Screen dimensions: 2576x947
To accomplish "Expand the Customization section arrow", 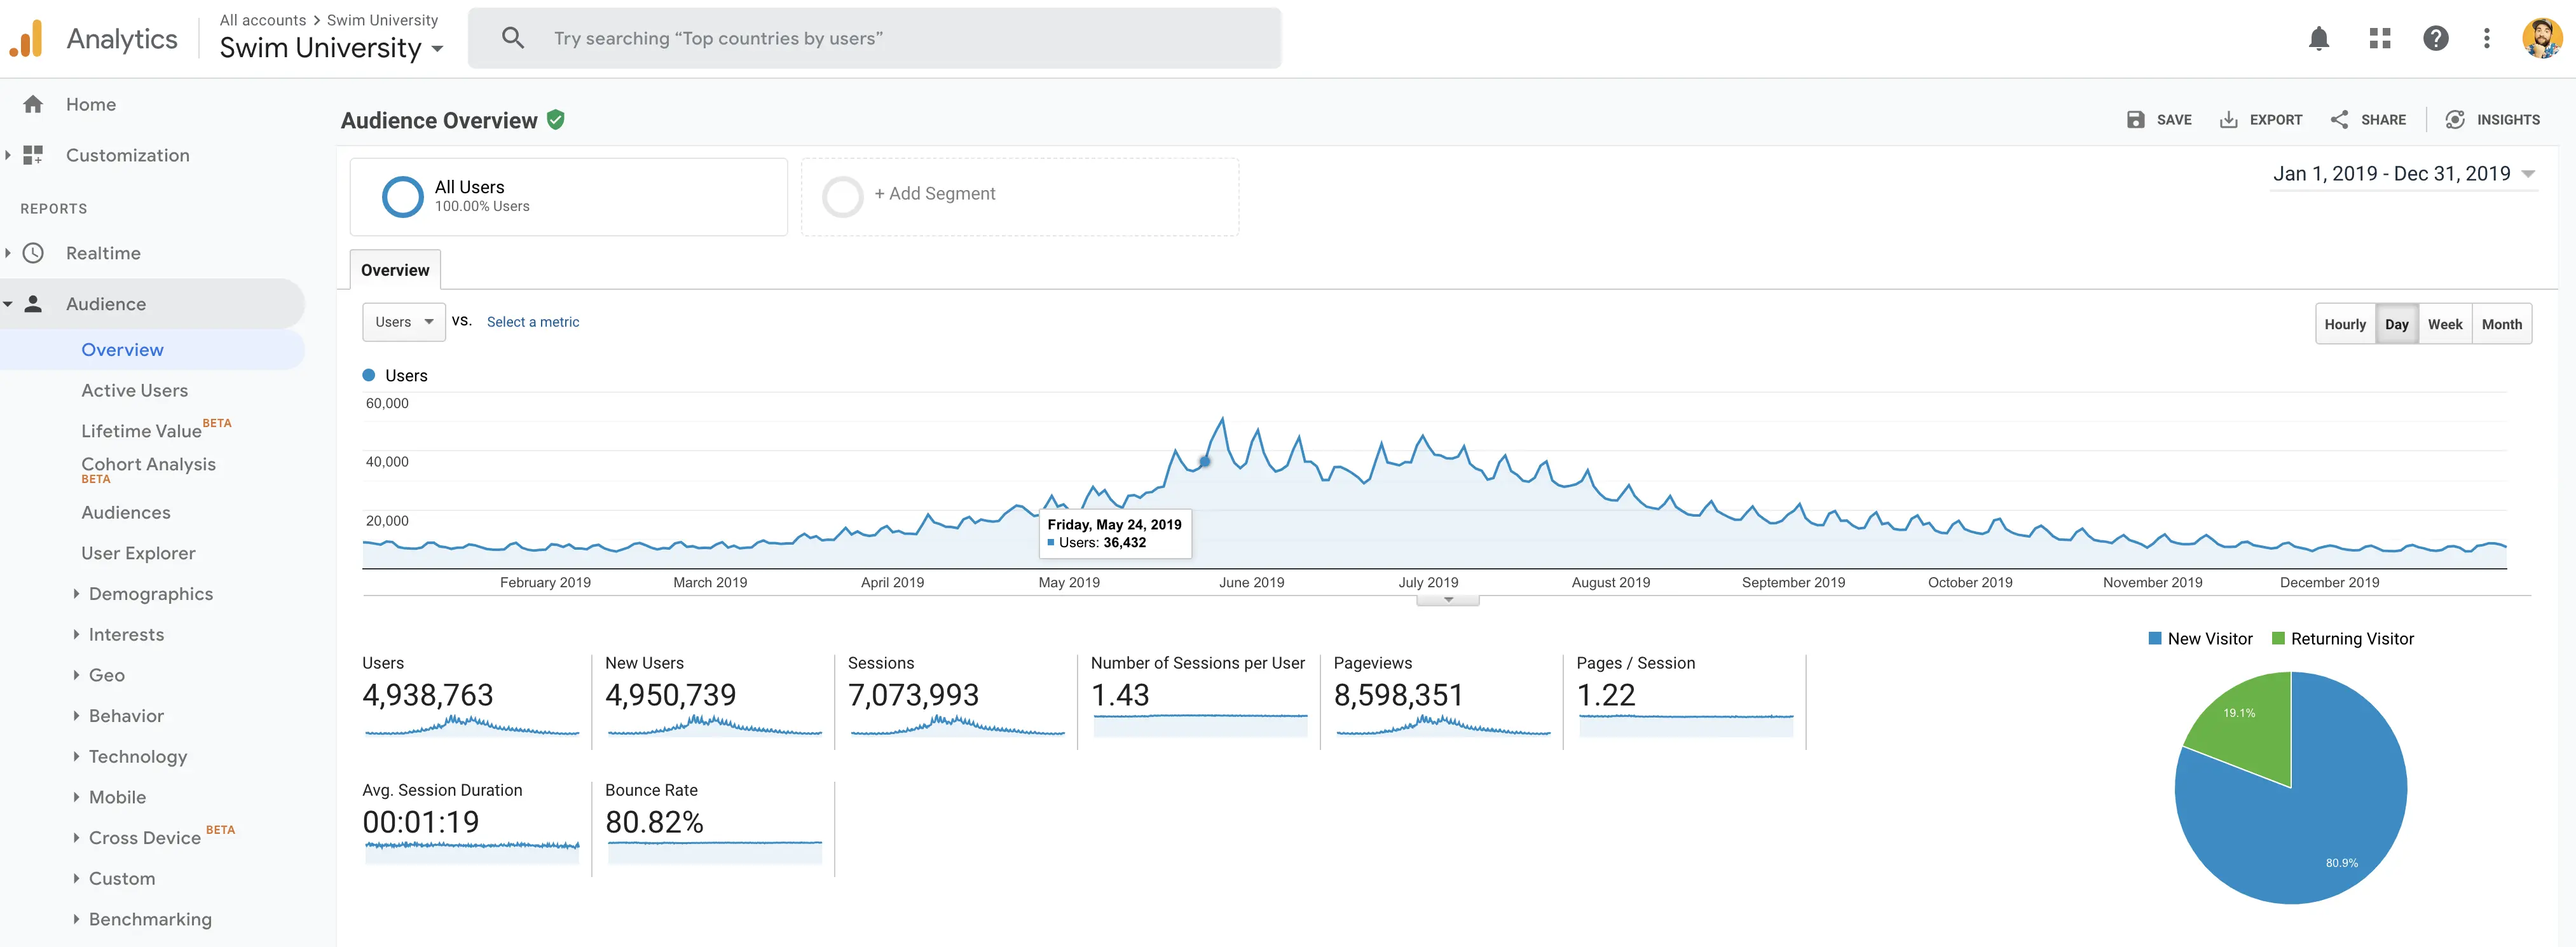I will (8, 155).
